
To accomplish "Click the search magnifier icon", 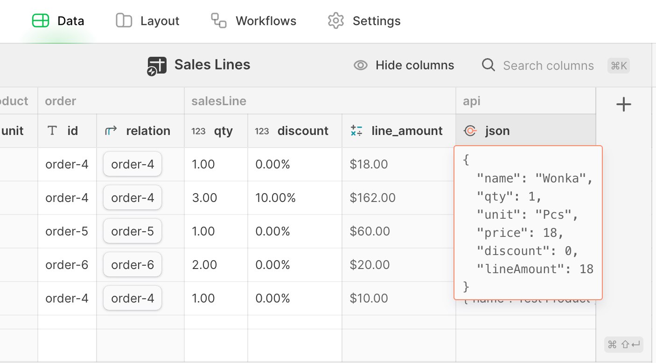I will pos(489,65).
